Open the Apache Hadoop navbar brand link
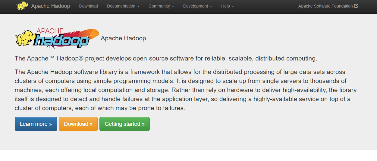The height and width of the screenshot is (161, 377). [x=51, y=6]
